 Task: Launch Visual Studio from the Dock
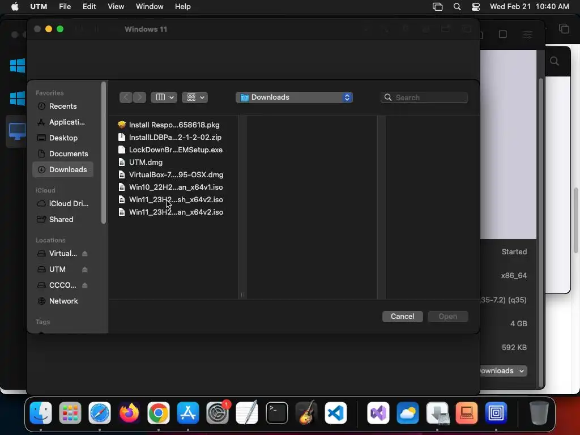[378, 413]
